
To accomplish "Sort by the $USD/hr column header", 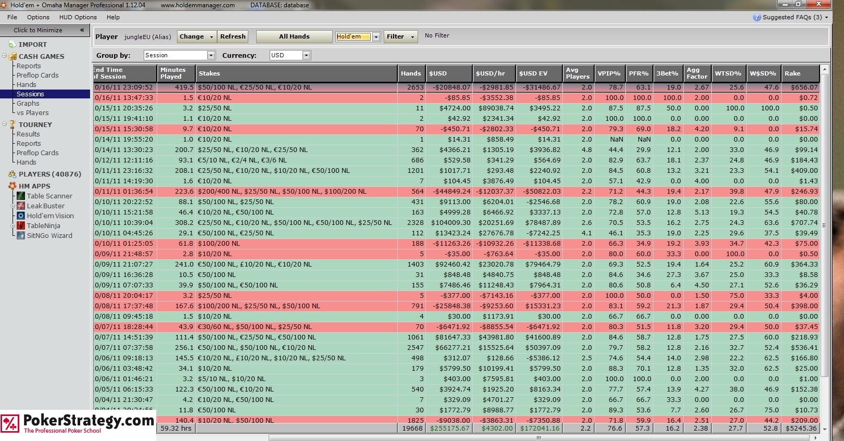I will click(x=494, y=73).
